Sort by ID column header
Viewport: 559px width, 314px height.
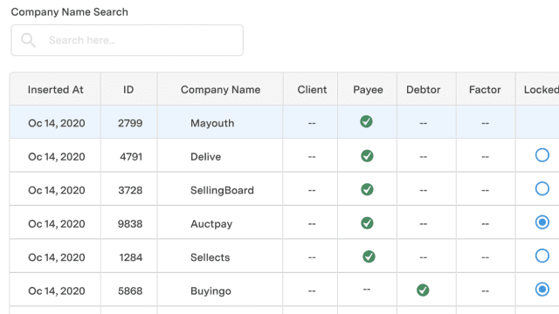pyautogui.click(x=128, y=89)
